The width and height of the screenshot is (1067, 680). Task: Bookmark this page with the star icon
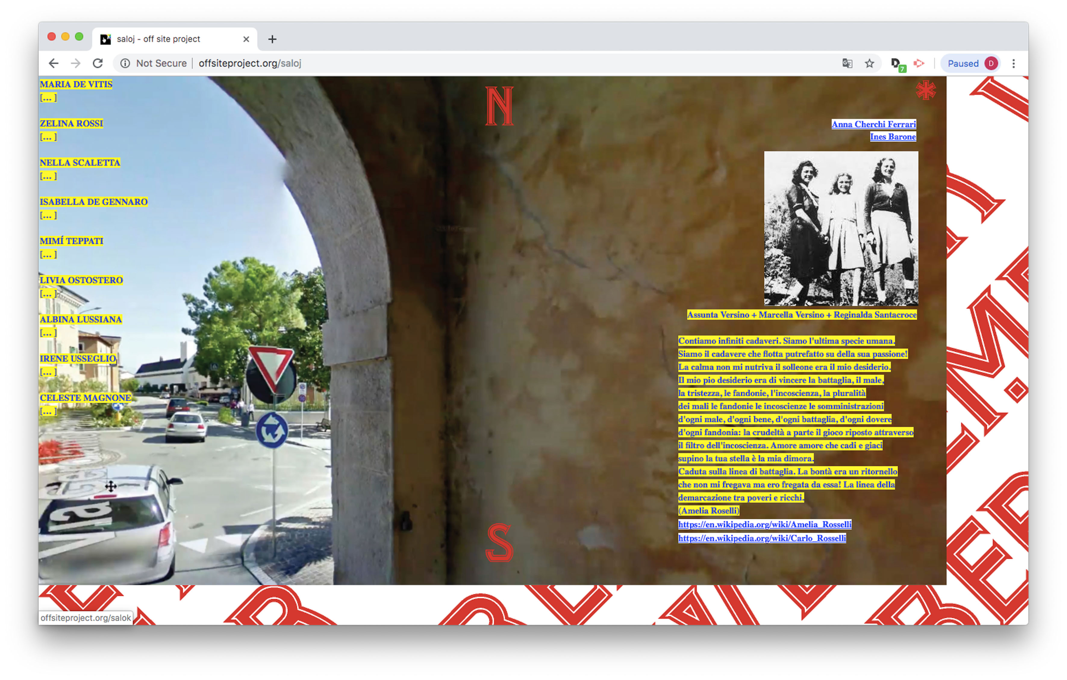[x=869, y=63]
